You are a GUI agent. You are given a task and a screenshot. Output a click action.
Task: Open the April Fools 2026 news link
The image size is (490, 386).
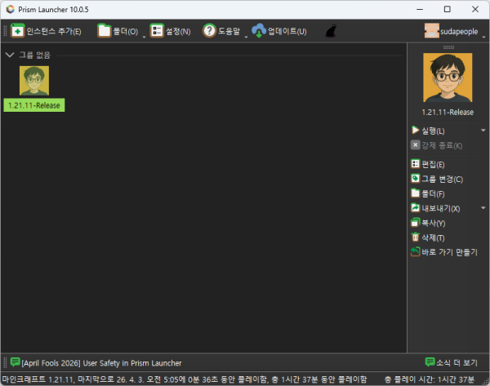coord(102,362)
